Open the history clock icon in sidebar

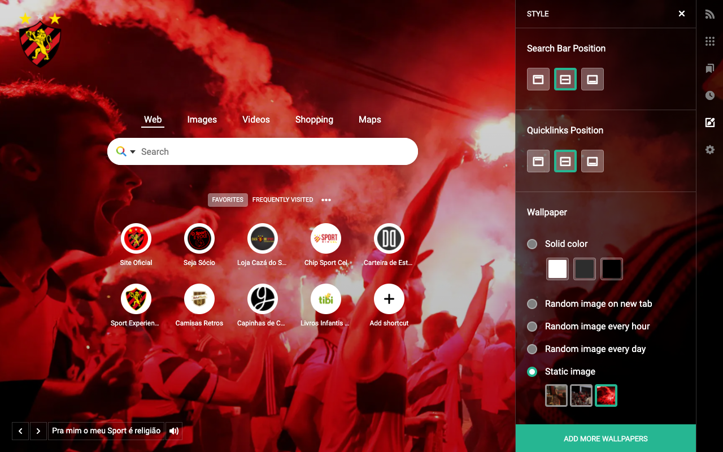709,95
